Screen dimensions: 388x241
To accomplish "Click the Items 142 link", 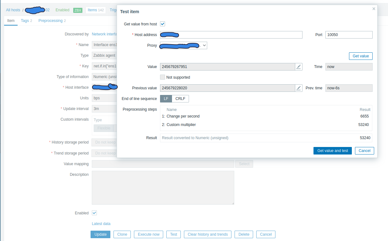I will 96,10.
